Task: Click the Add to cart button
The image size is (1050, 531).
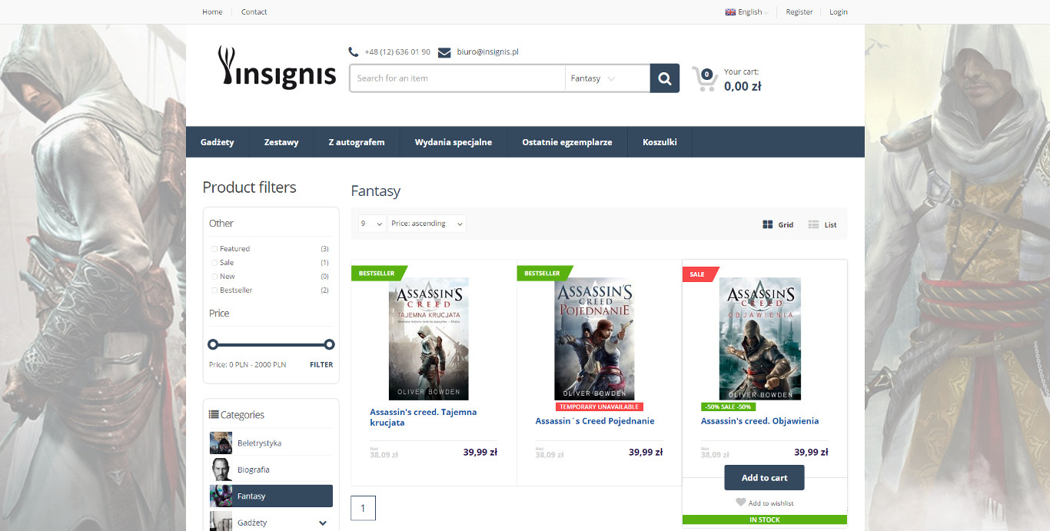Action: click(764, 477)
